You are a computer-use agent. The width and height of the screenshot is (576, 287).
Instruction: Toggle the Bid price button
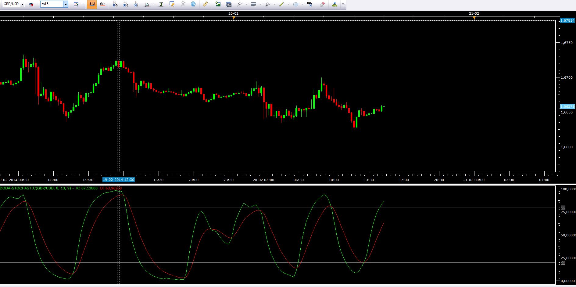[x=92, y=4]
